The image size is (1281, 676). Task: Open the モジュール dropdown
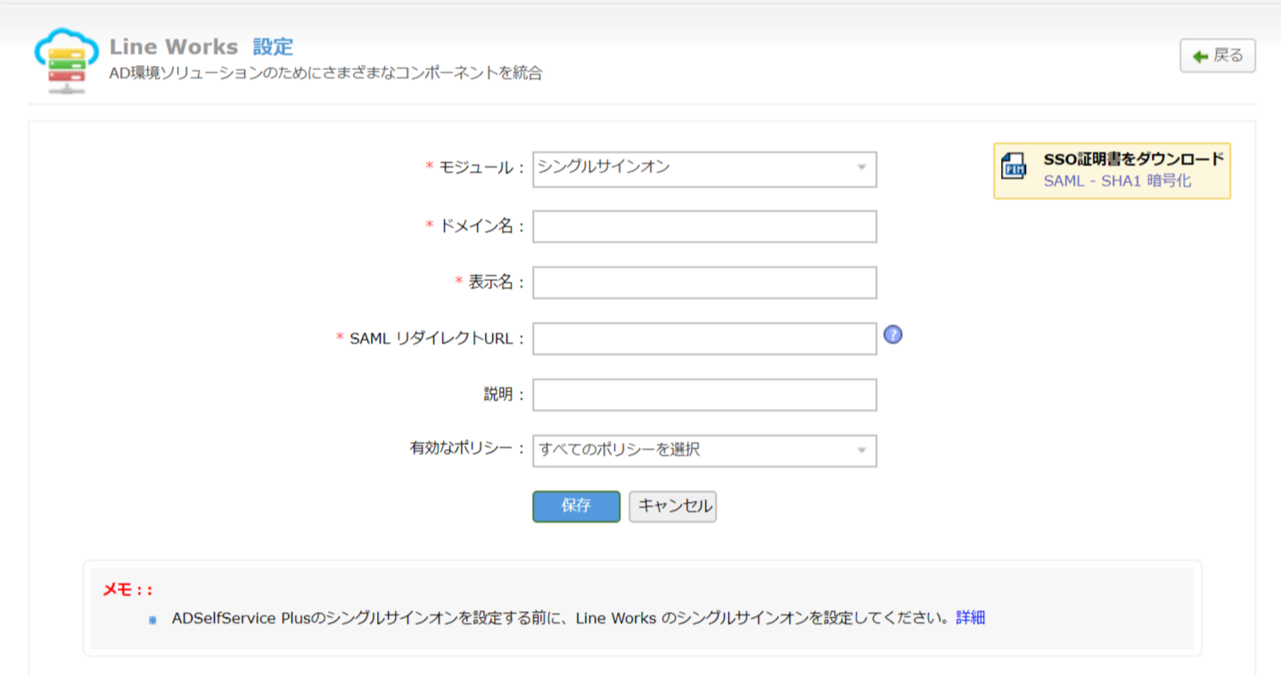704,169
